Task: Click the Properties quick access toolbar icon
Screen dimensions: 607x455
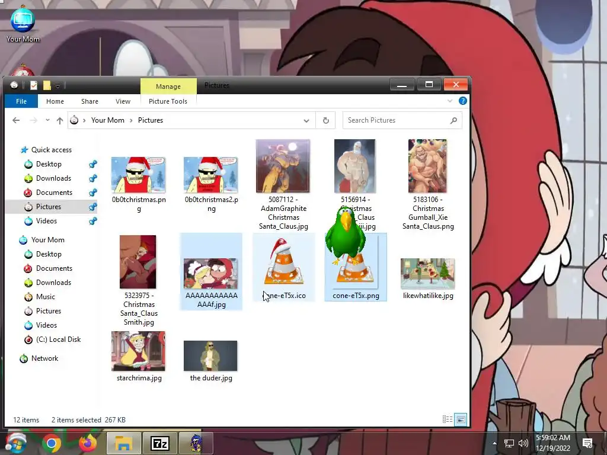Action: [34, 85]
